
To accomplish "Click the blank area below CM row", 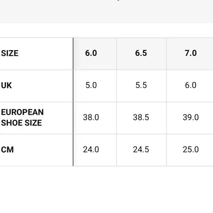I will coord(106,189).
